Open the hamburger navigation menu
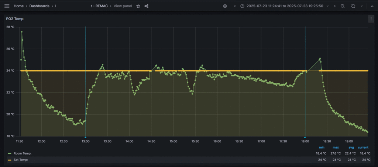378x167 pixels. tap(7, 6)
